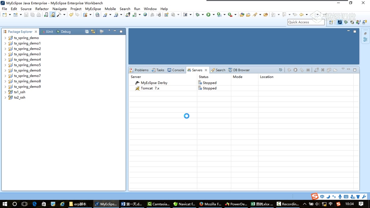This screenshot has width=370, height=208.
Task: Click the Add/Remove deployments icon
Action: (x=316, y=70)
